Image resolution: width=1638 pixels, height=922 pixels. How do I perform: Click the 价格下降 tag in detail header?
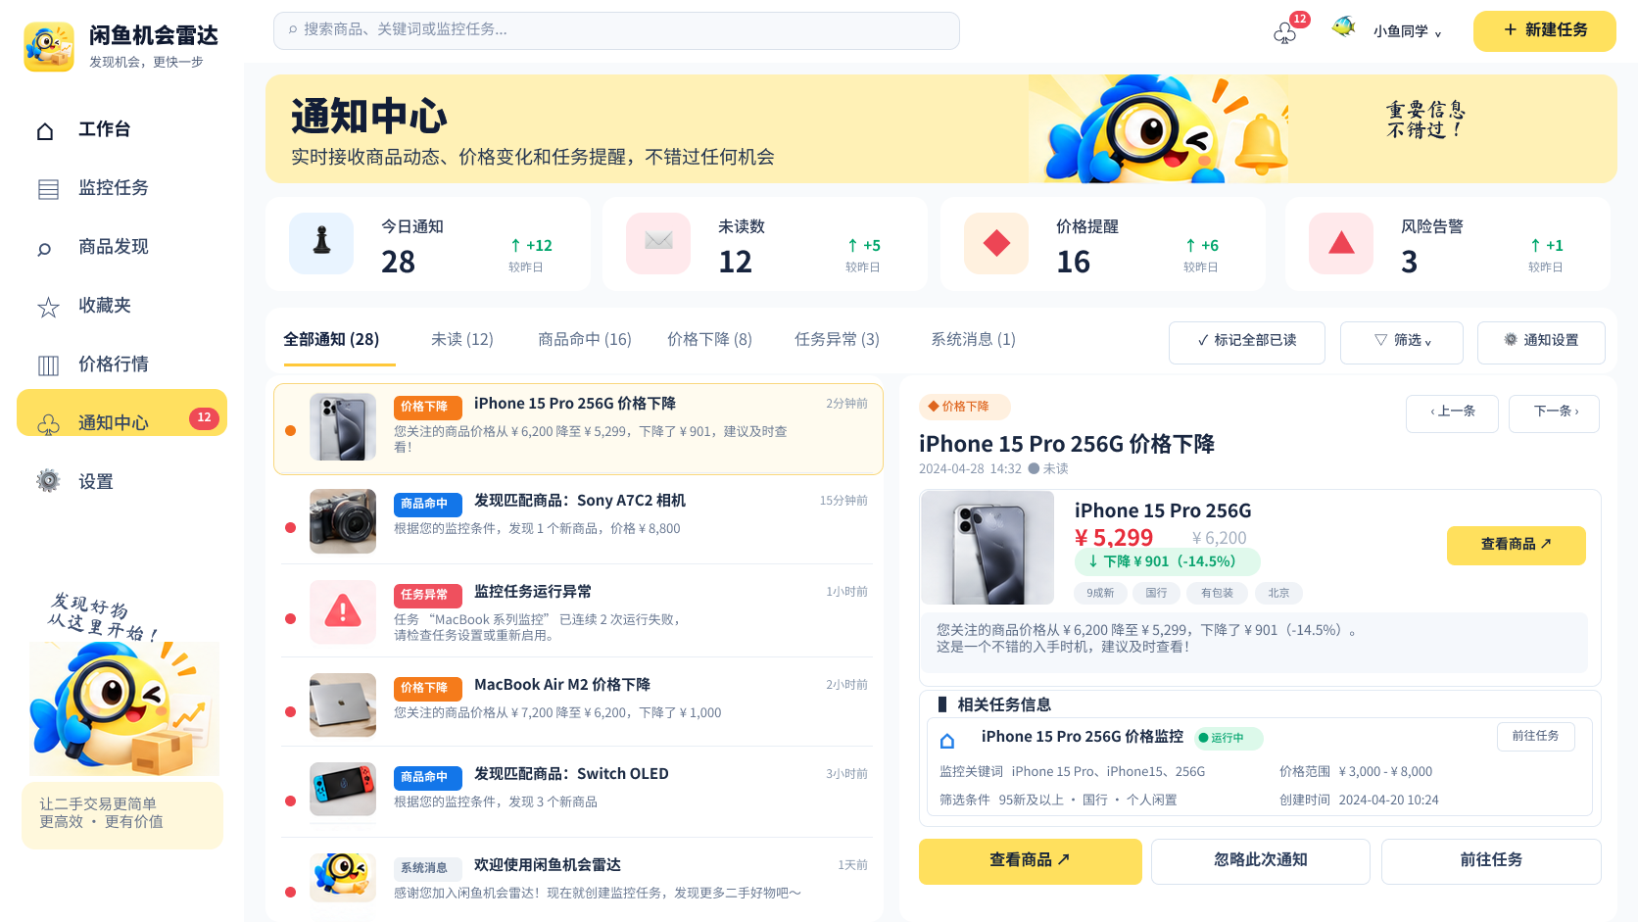click(x=964, y=407)
